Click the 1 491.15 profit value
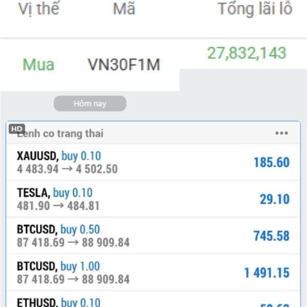 267,273
